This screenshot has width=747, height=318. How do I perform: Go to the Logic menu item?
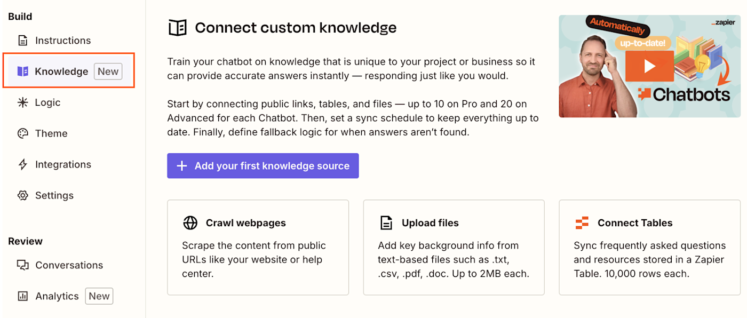click(x=47, y=102)
